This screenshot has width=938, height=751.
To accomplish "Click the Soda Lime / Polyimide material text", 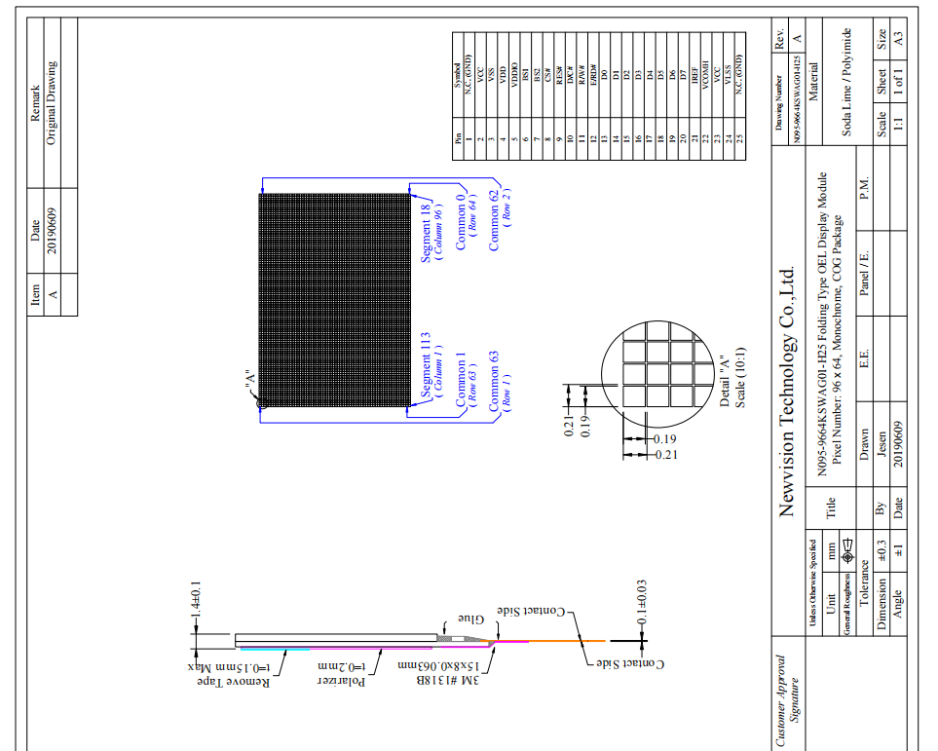I will (846, 81).
